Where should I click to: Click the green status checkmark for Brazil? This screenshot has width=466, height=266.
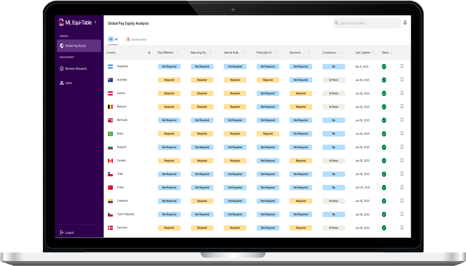tap(384, 134)
